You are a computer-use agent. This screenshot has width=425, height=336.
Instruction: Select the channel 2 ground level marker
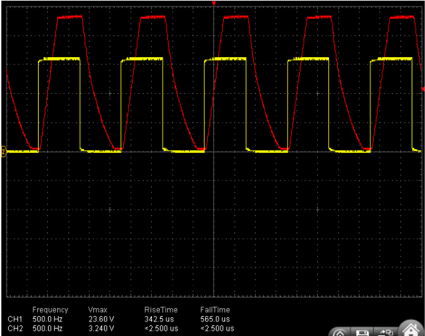tap(3, 152)
